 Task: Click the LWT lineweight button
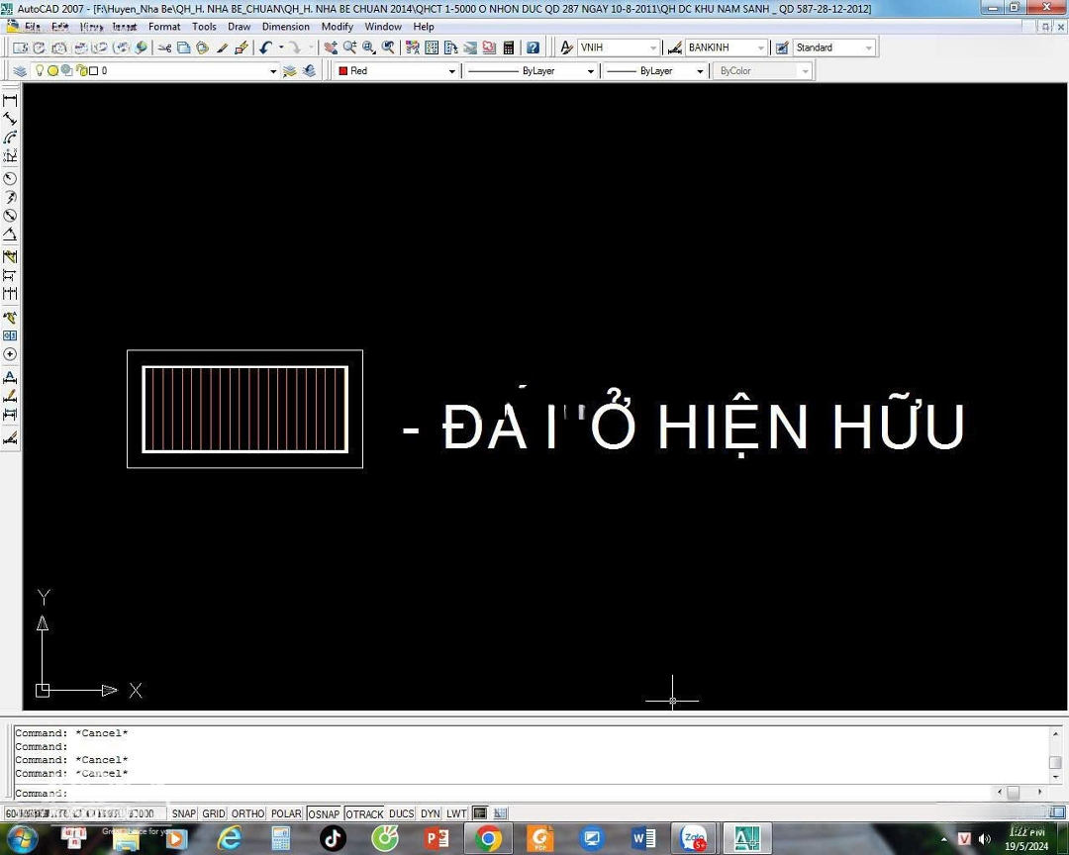click(456, 813)
